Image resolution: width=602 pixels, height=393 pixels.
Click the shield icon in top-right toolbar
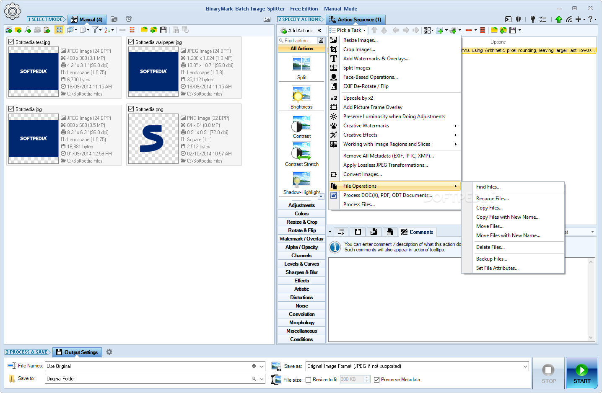point(518,19)
